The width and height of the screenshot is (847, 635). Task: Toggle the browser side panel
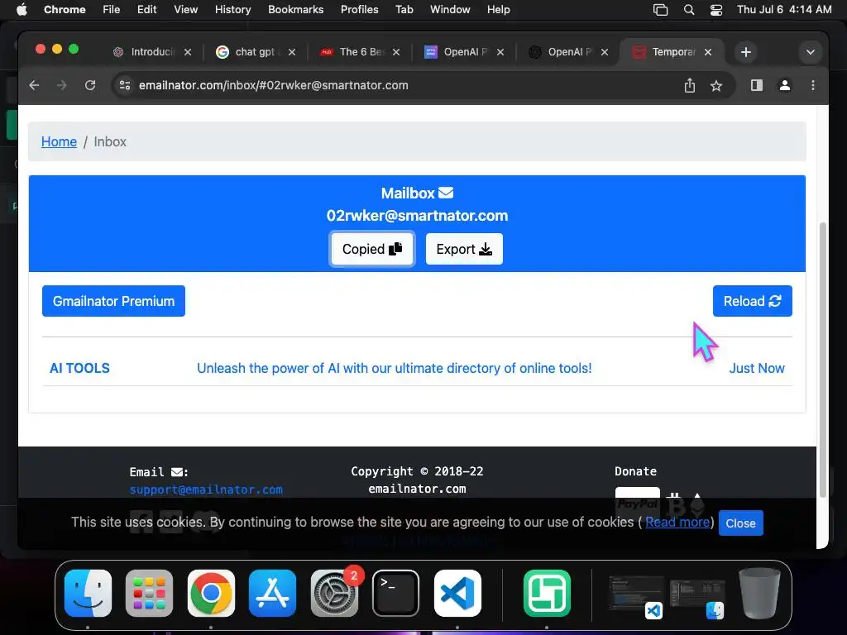(757, 85)
